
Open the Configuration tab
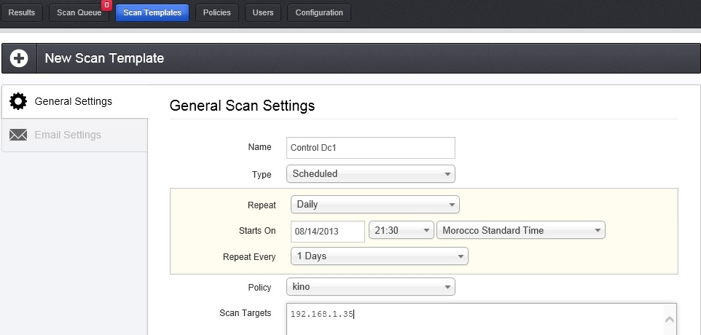(x=319, y=13)
